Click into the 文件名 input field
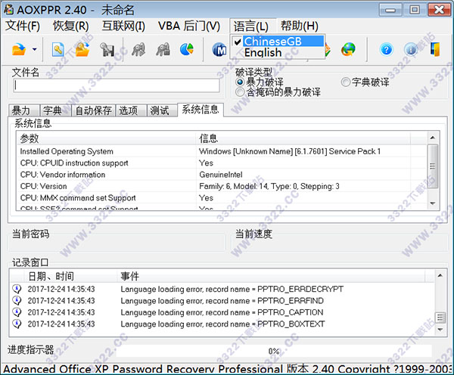The width and height of the screenshot is (454, 375). pyautogui.click(x=117, y=85)
